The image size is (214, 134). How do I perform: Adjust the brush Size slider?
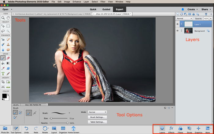click(x=51, y=118)
